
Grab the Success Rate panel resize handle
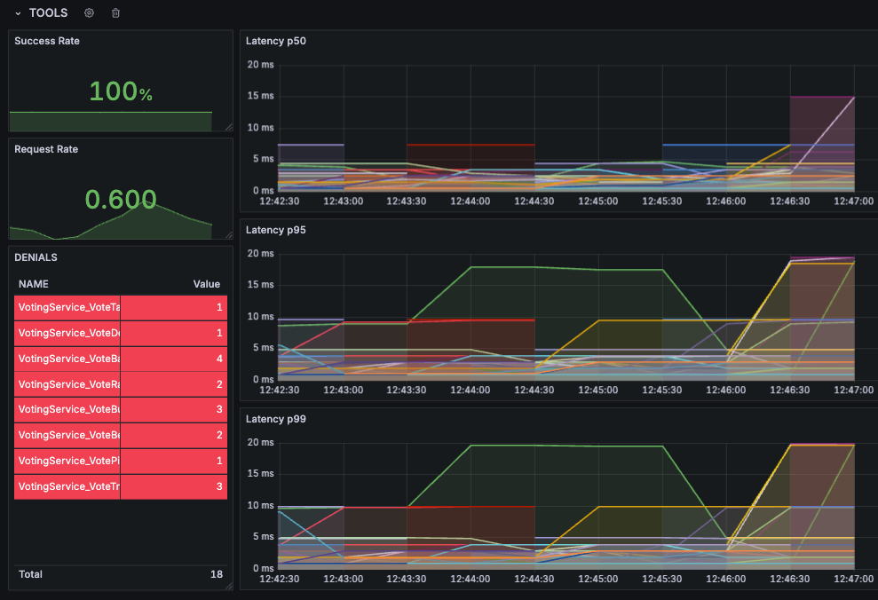pos(229,128)
